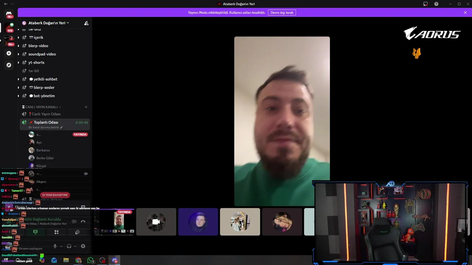Disconnect from voice call
Viewport: 472px width, 265px height.
pyautogui.click(x=83, y=221)
